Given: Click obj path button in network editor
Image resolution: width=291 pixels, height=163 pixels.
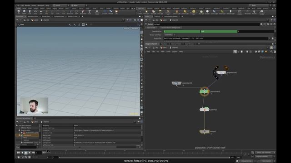Looking at the screenshot, I should tap(156, 48).
